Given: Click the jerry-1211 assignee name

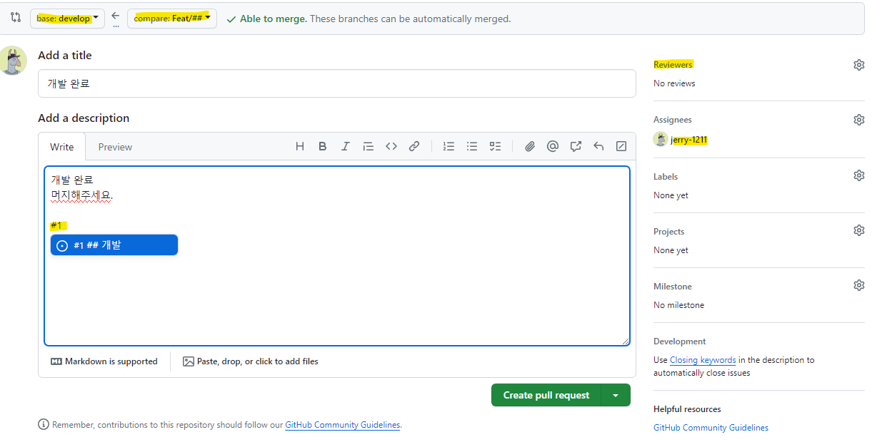Looking at the screenshot, I should tap(689, 140).
